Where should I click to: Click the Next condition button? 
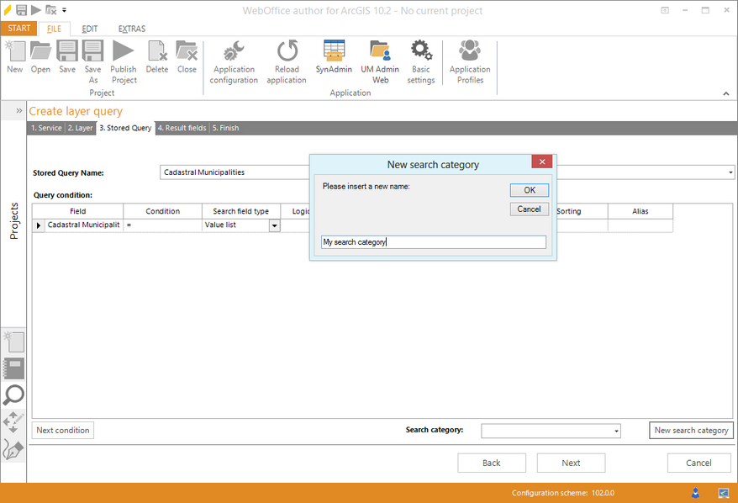pos(62,430)
